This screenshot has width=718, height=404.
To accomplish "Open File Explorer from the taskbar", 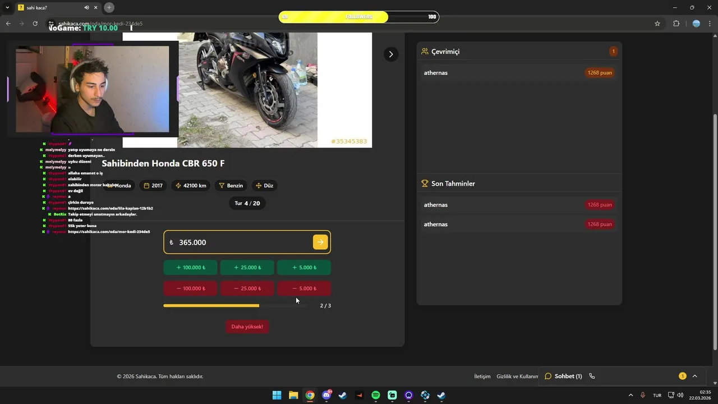I will [x=293, y=395].
